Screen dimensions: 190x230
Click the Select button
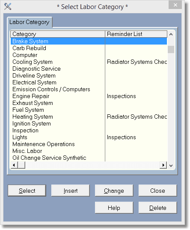pos(27,191)
